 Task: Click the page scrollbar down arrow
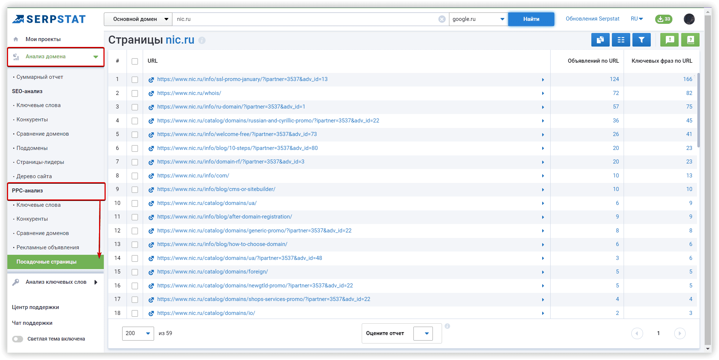708,349
